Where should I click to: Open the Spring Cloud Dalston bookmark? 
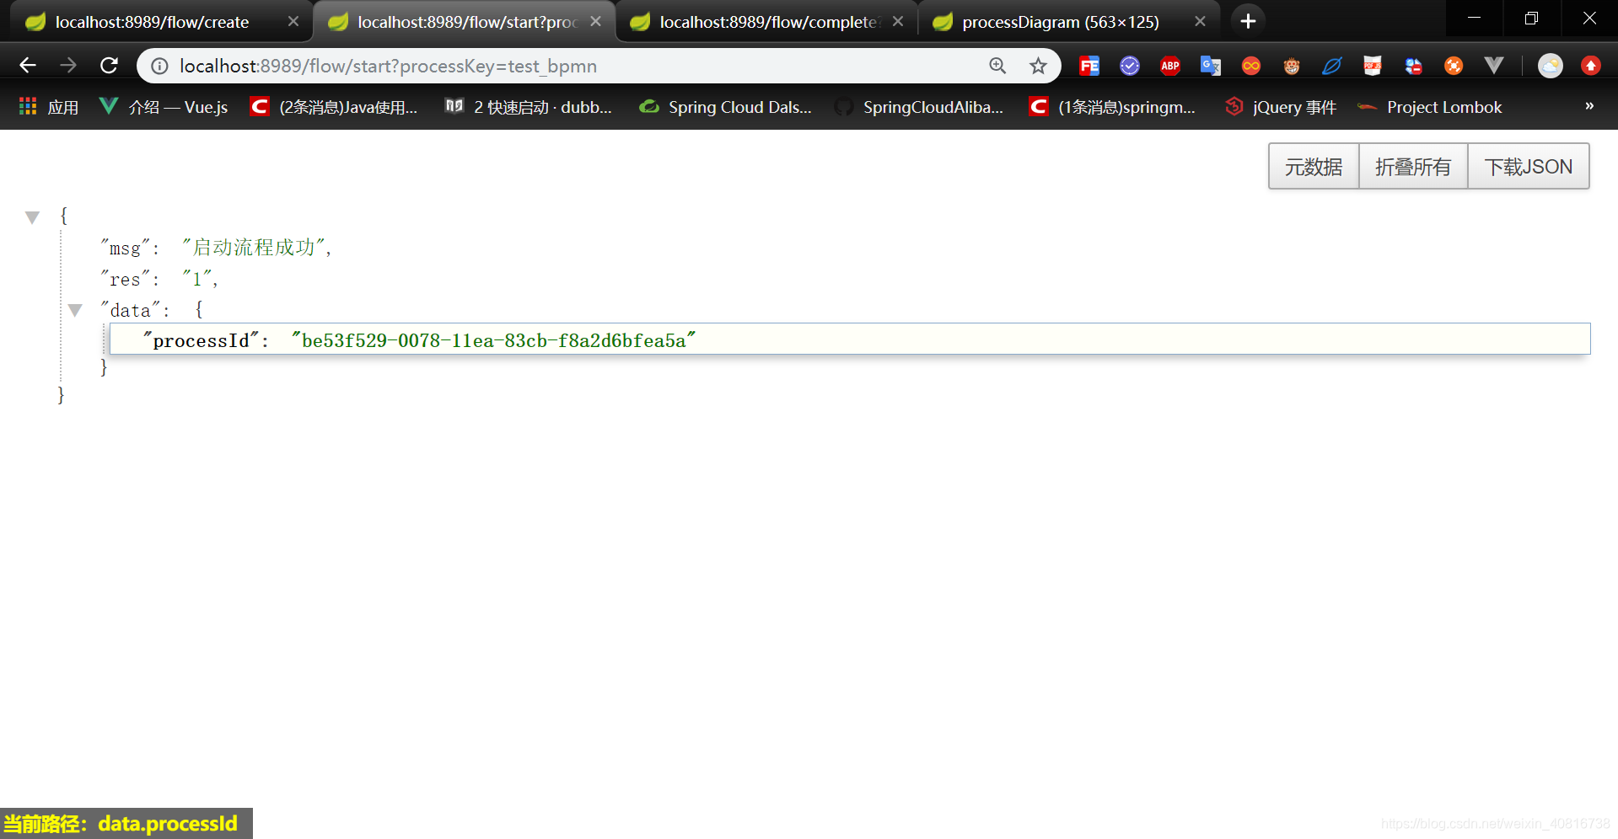tap(726, 107)
